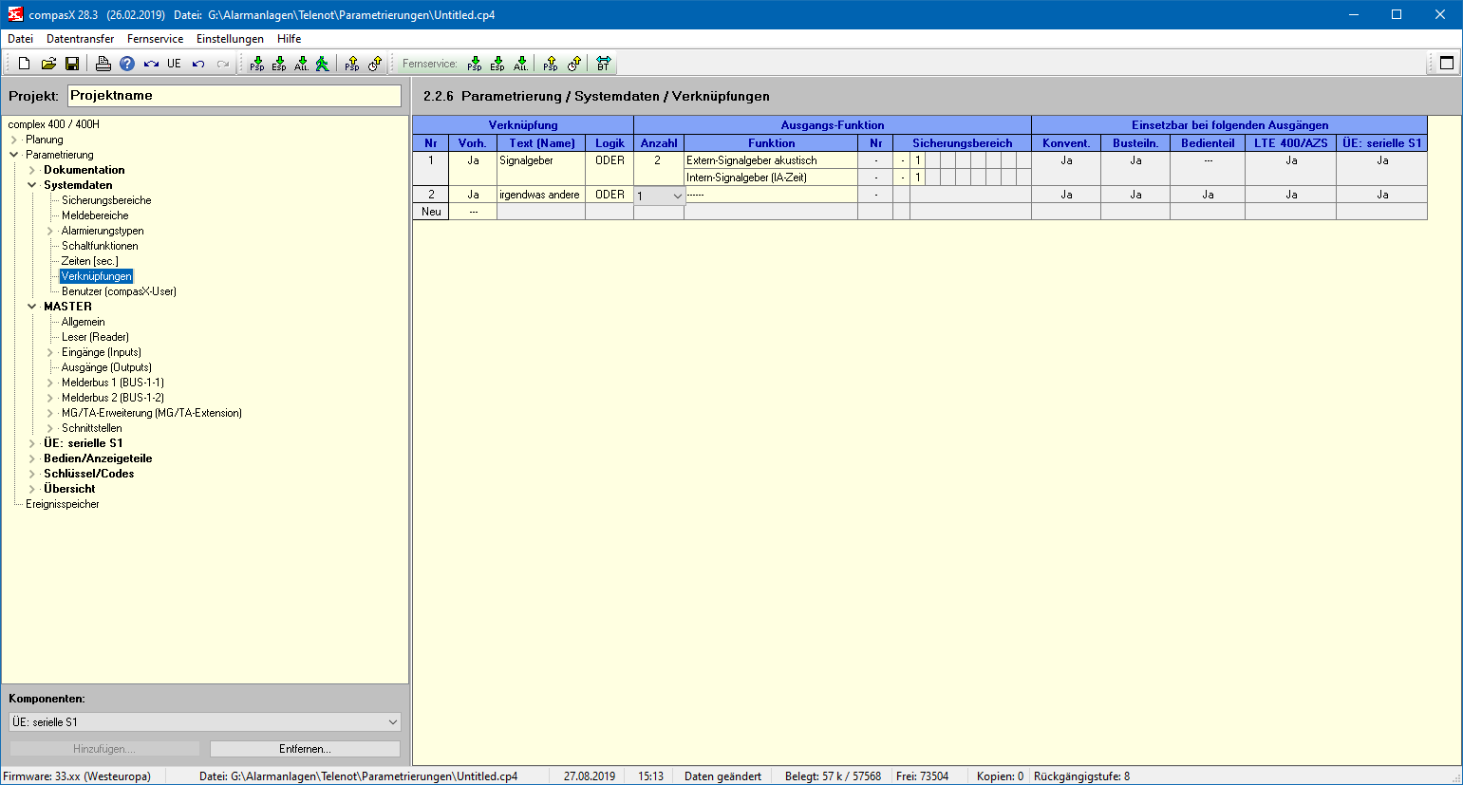The width and height of the screenshot is (1463, 785).
Task: Click the UE toolbar button
Action: [x=174, y=64]
